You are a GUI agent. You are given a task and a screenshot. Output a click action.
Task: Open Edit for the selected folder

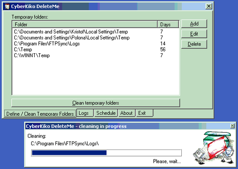(194, 34)
